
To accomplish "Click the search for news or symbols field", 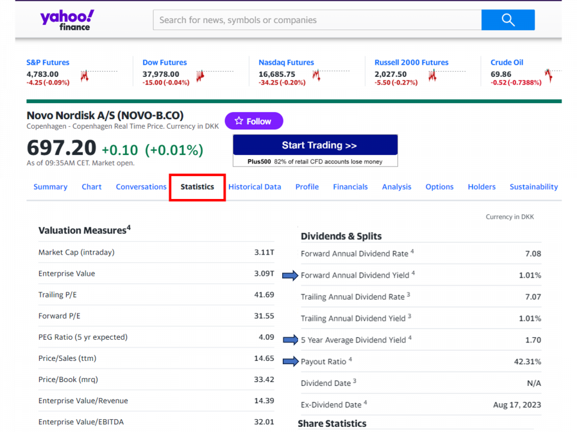I will click(317, 20).
